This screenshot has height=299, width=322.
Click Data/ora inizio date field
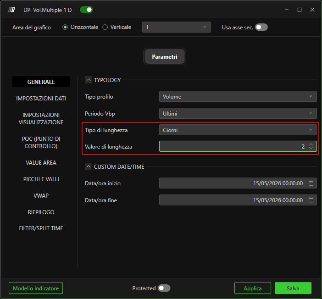point(238,183)
